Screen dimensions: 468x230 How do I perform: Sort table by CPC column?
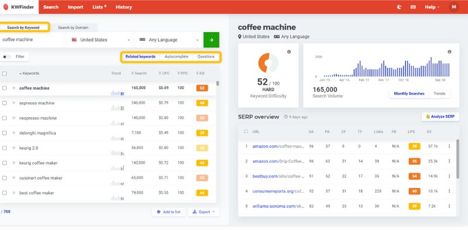(164, 74)
